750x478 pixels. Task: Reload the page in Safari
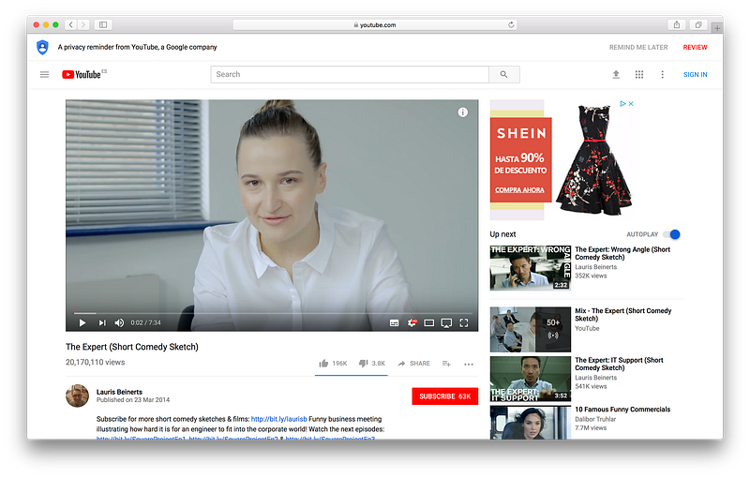[511, 25]
